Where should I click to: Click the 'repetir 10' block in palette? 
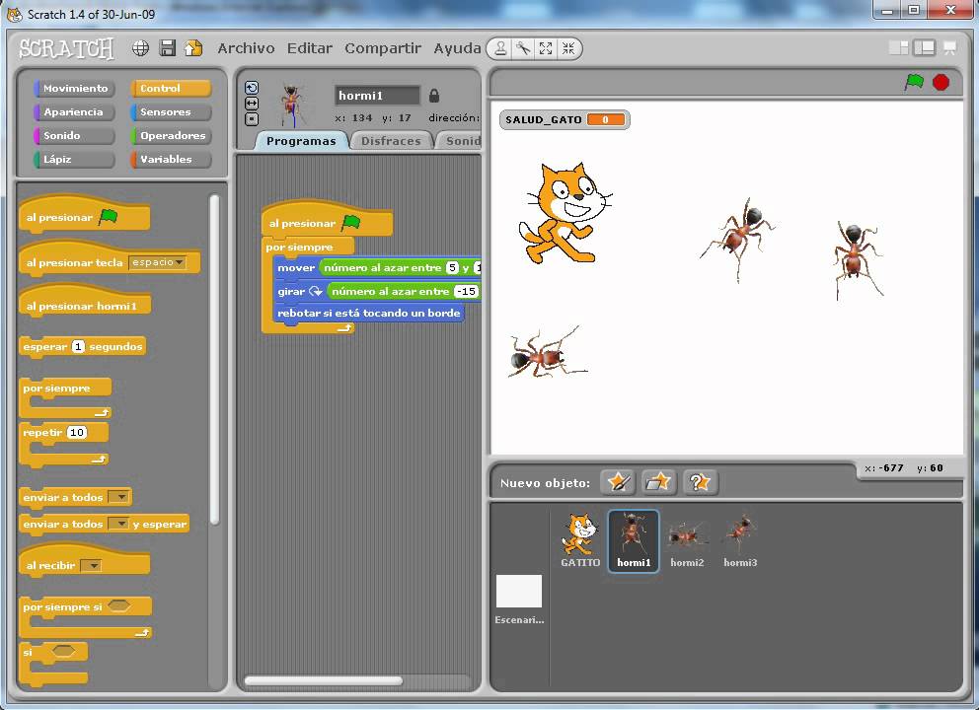[64, 445]
